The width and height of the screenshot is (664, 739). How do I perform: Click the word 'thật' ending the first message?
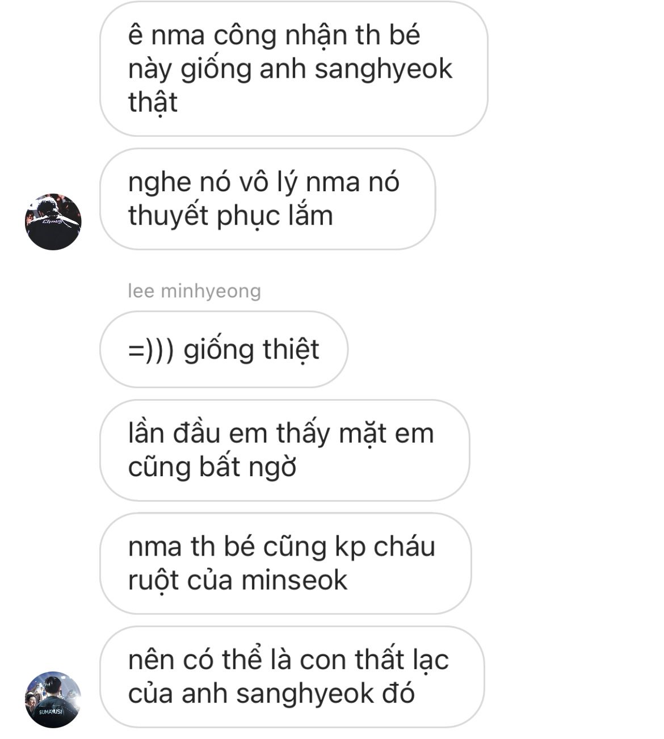pos(153,103)
